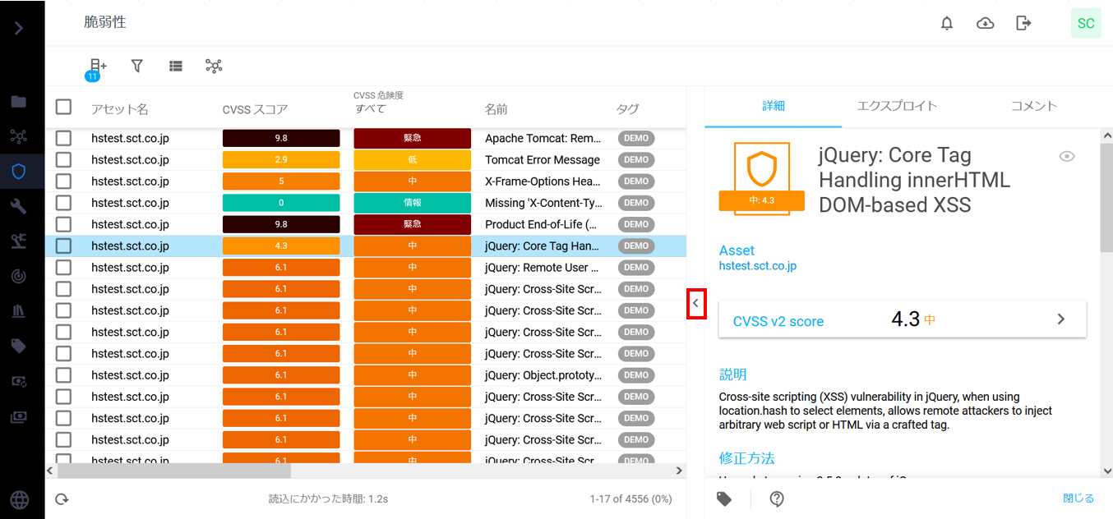Click the 2.9 score cell

pos(281,159)
